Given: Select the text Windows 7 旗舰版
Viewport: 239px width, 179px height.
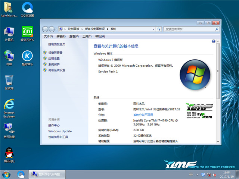Looking at the screenshot, I should 111,60.
